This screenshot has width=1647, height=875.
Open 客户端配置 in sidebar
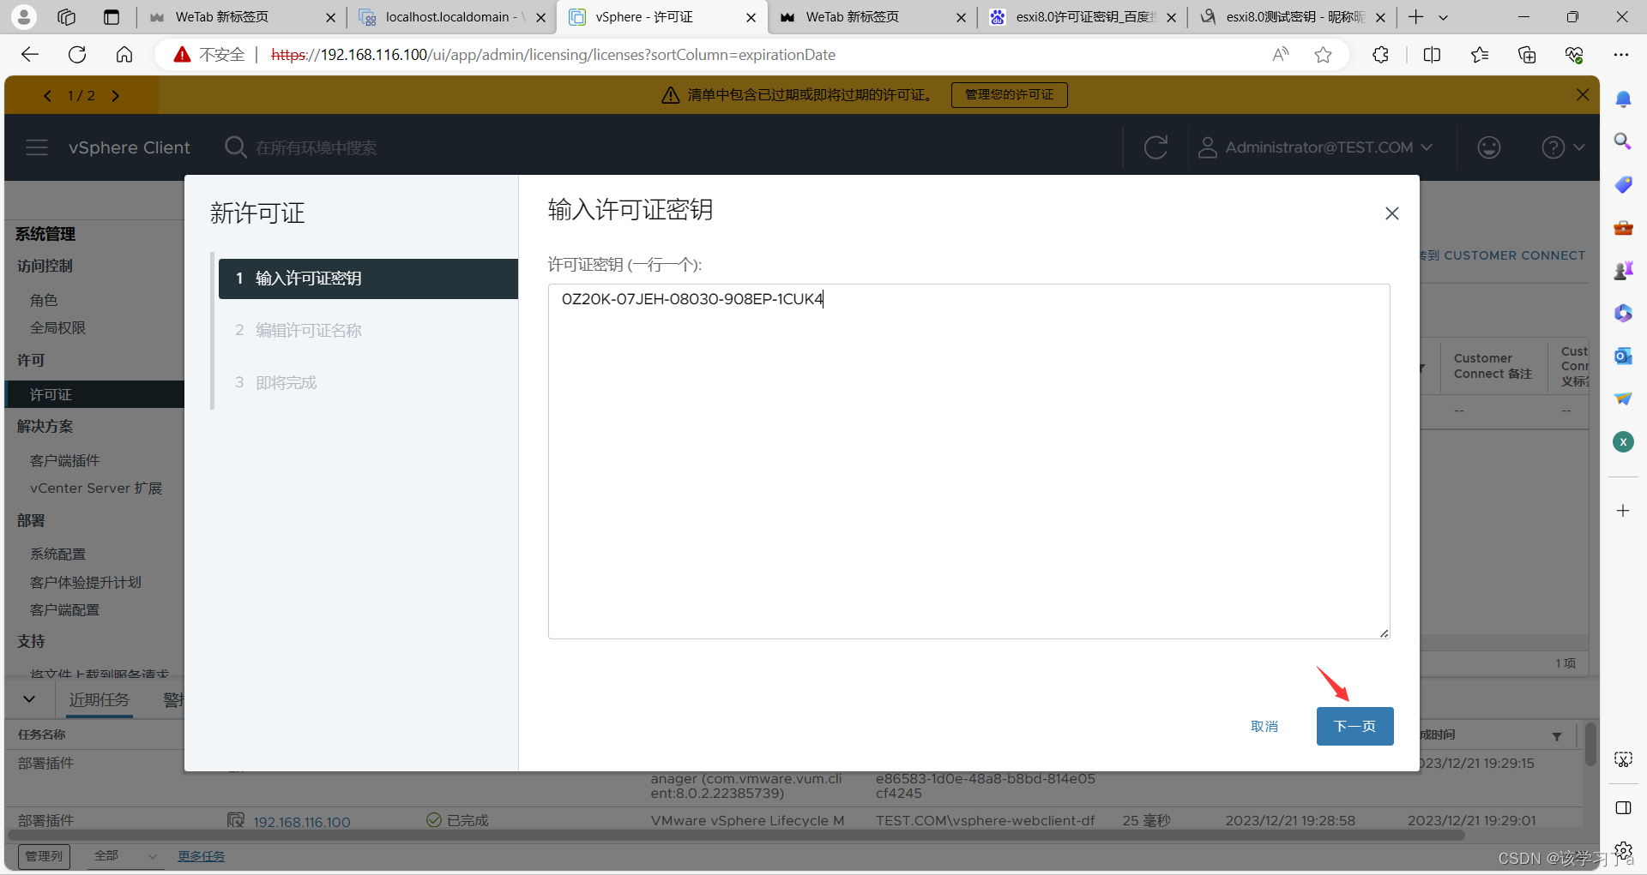(x=64, y=609)
